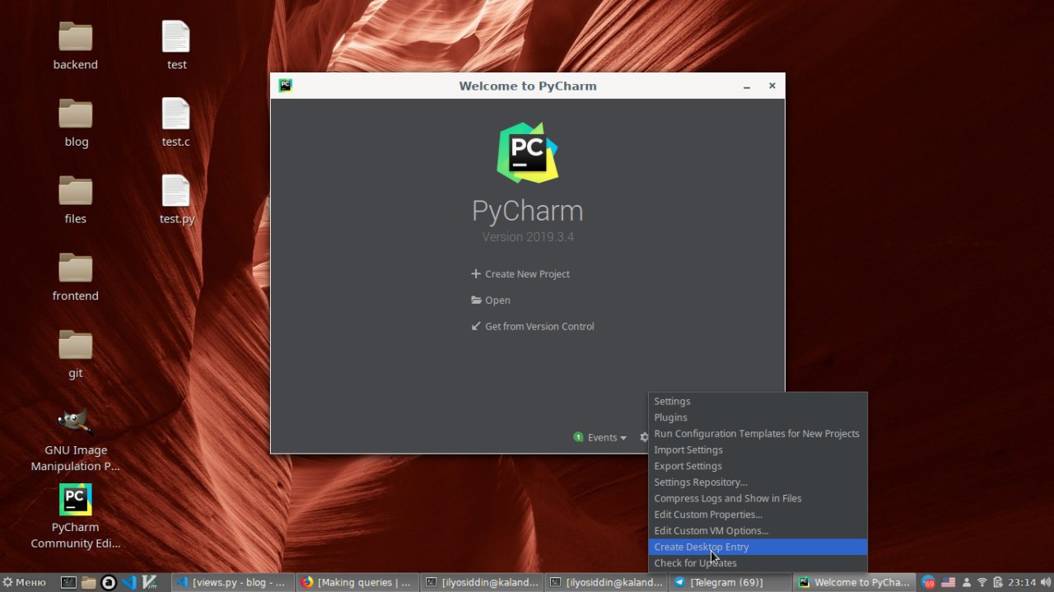Select the files folder on desktop
The width and height of the screenshot is (1054, 592).
[76, 200]
